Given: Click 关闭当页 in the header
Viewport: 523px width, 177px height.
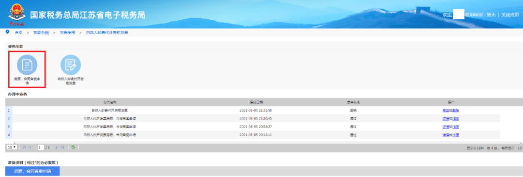Looking at the screenshot, I should pyautogui.click(x=510, y=14).
